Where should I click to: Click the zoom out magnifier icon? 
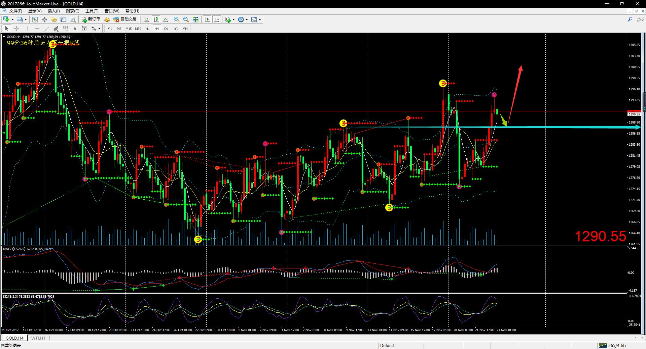(186, 19)
